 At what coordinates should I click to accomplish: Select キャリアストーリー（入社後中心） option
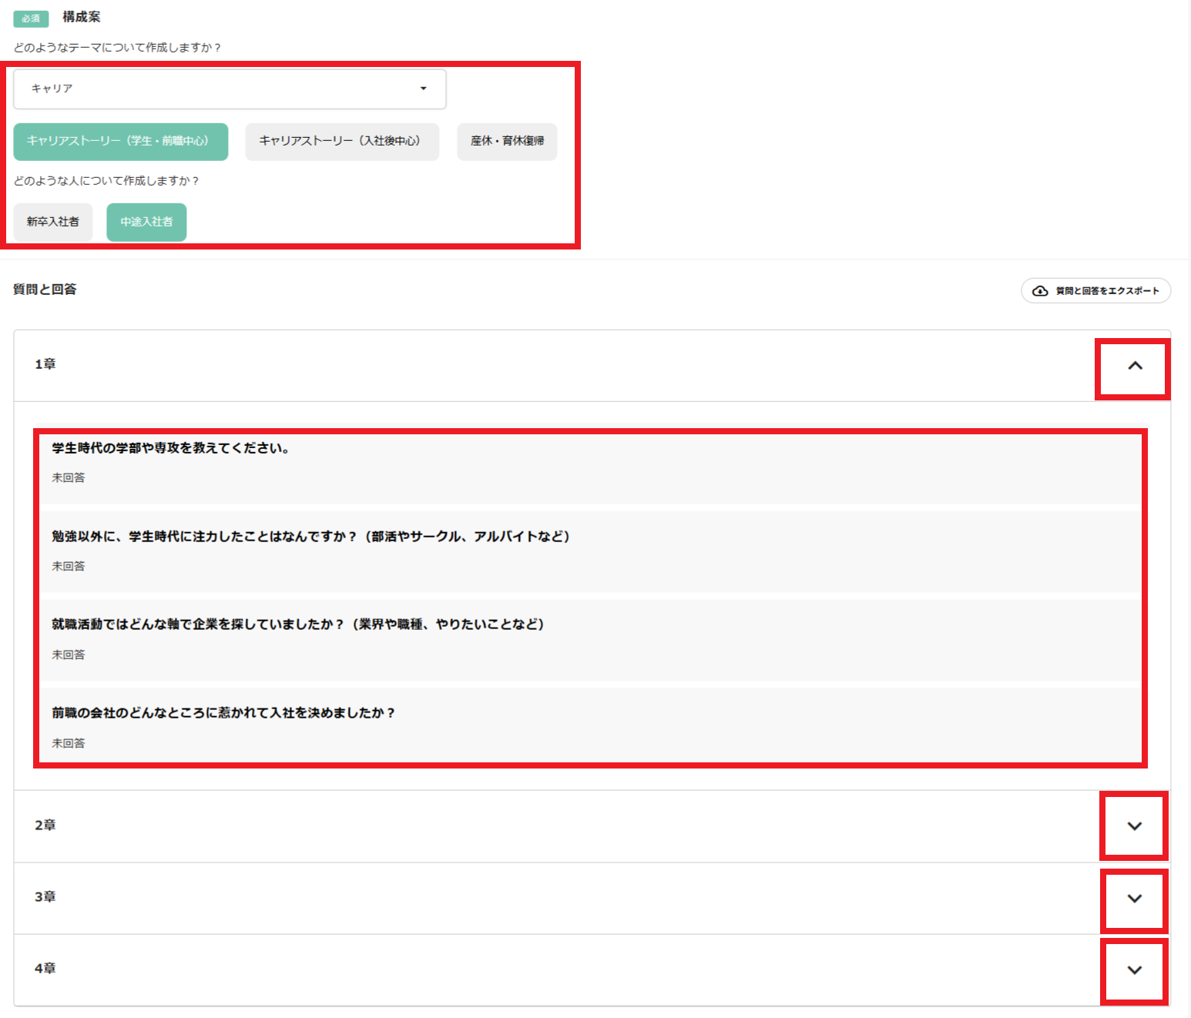click(342, 142)
